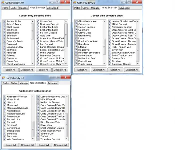
Task: Open Advanced tab in the Ragveil window
Action: (53, 83)
